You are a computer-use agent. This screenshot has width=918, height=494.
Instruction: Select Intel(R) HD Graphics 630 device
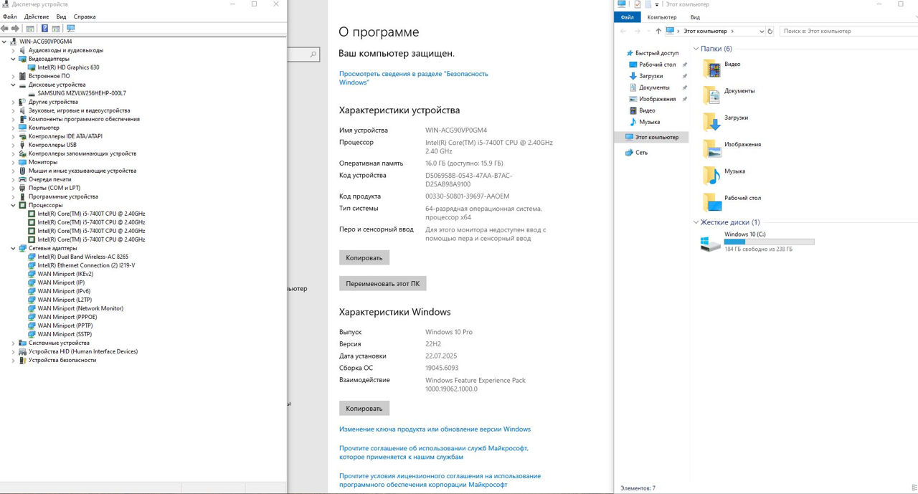(x=68, y=67)
